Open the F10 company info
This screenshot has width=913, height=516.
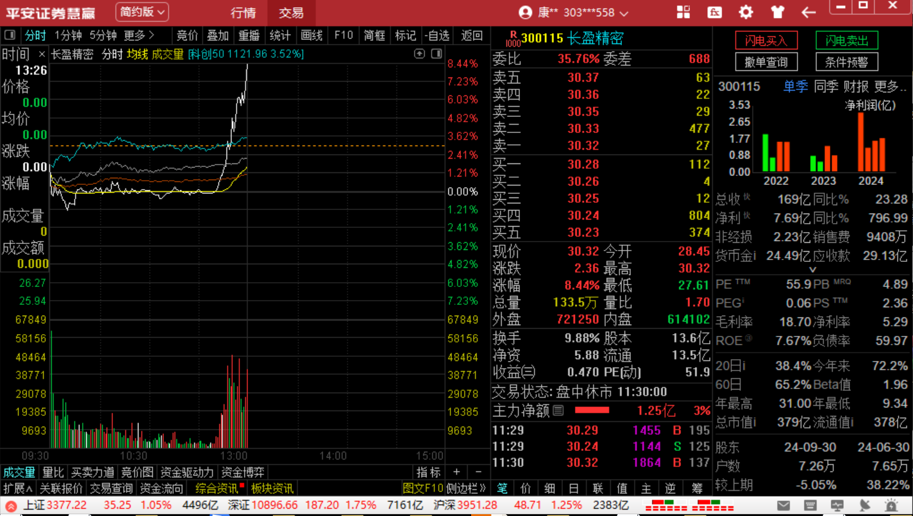tap(343, 36)
